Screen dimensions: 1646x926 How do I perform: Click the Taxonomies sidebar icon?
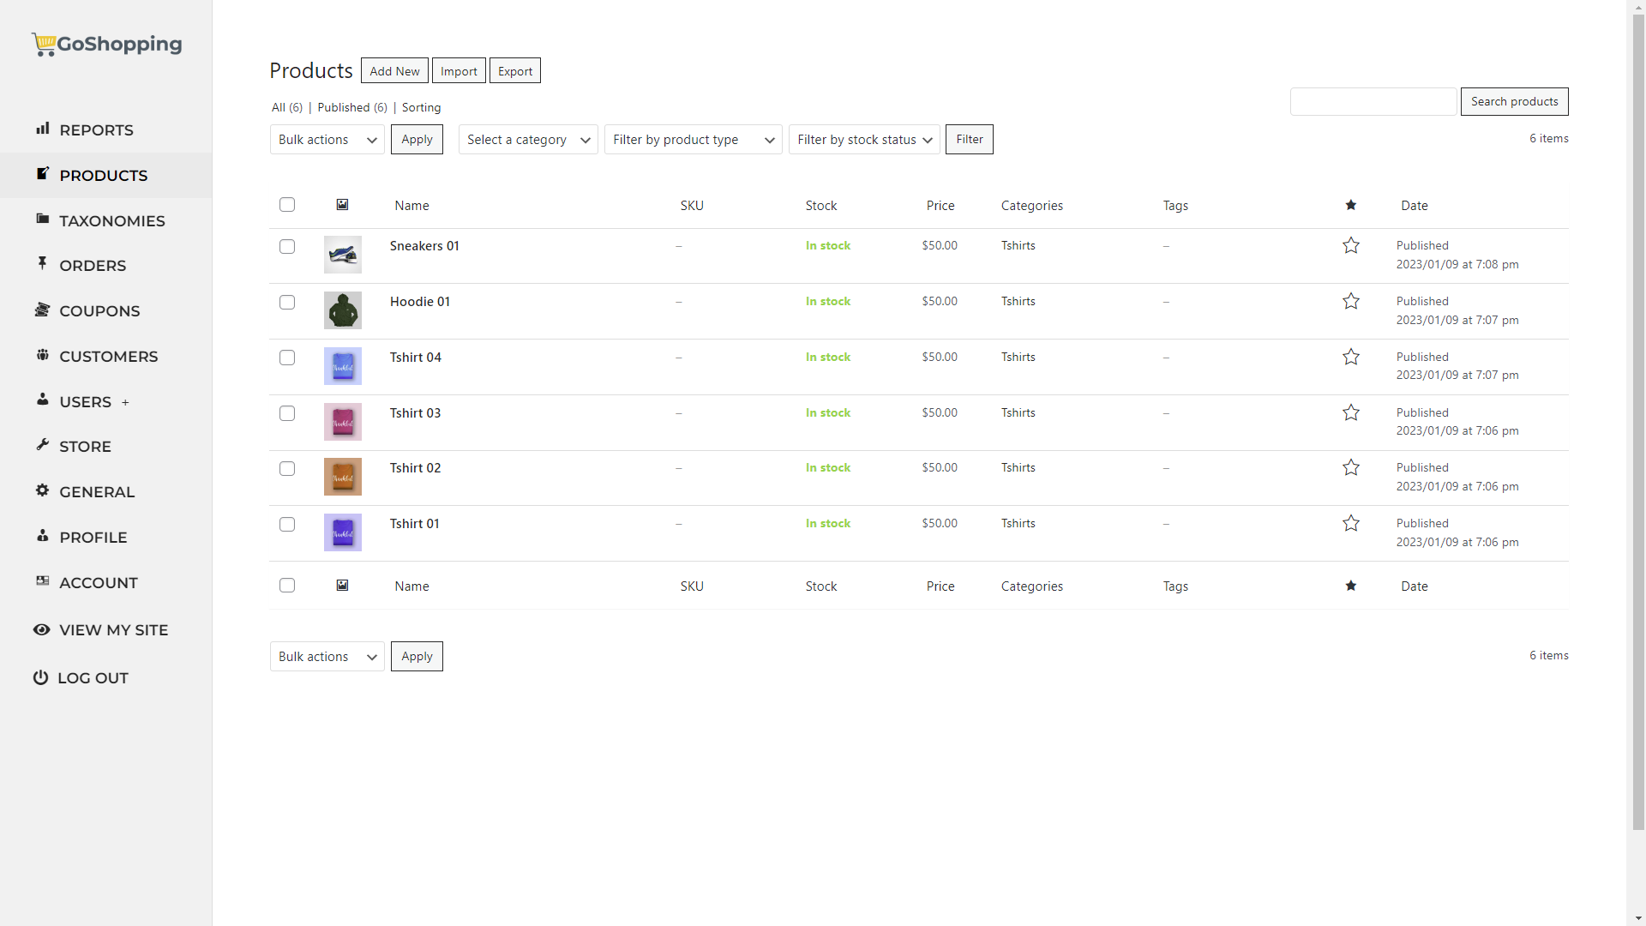coord(43,219)
